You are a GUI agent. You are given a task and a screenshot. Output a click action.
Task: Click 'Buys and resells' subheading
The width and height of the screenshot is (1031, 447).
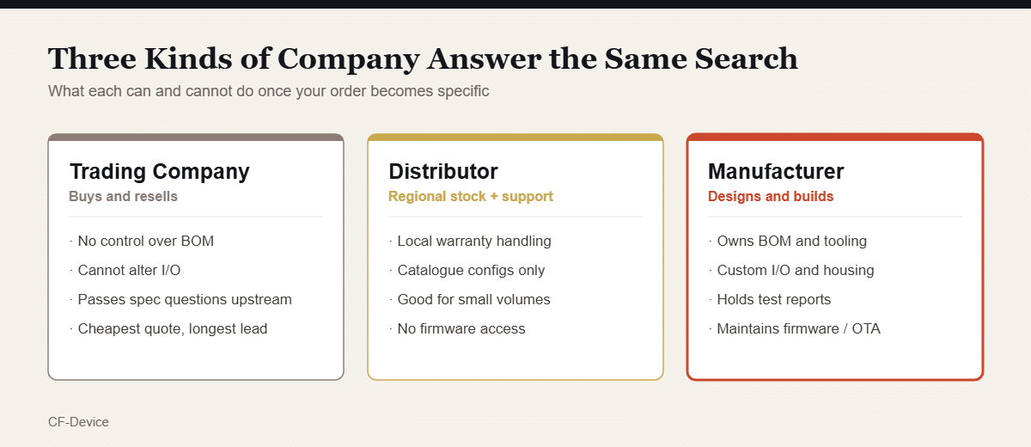[x=124, y=196]
